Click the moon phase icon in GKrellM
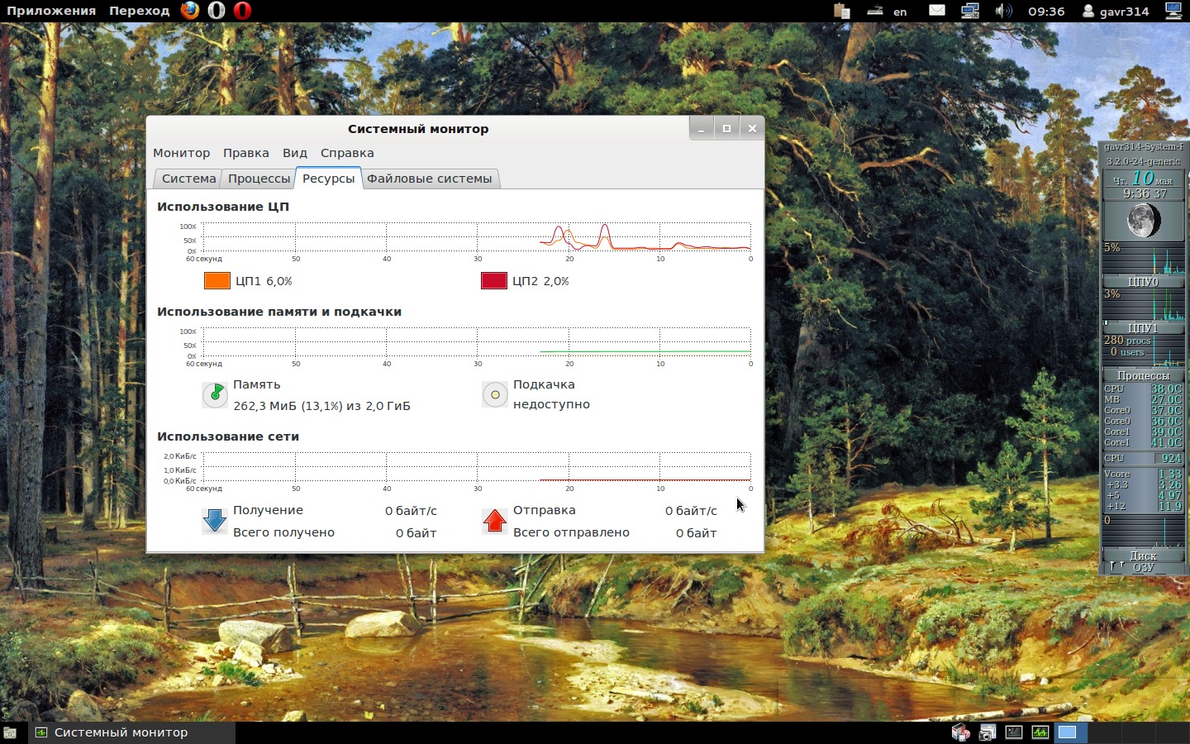 pyautogui.click(x=1144, y=221)
